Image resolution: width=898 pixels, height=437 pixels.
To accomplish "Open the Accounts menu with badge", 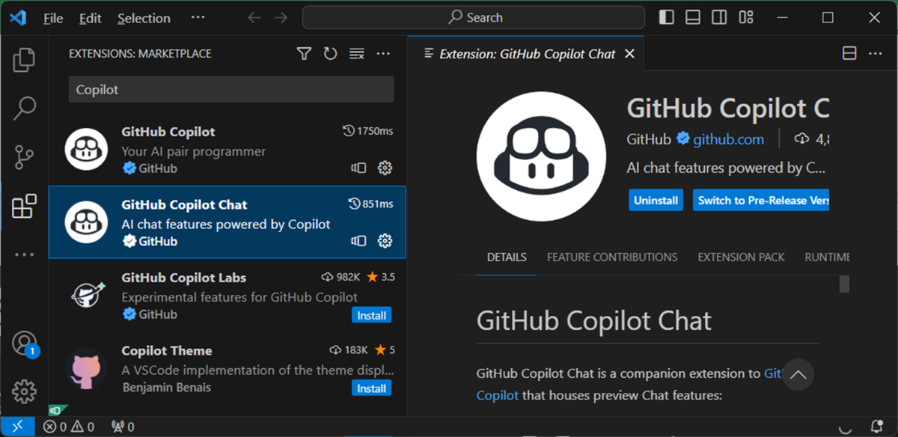I will pyautogui.click(x=24, y=343).
